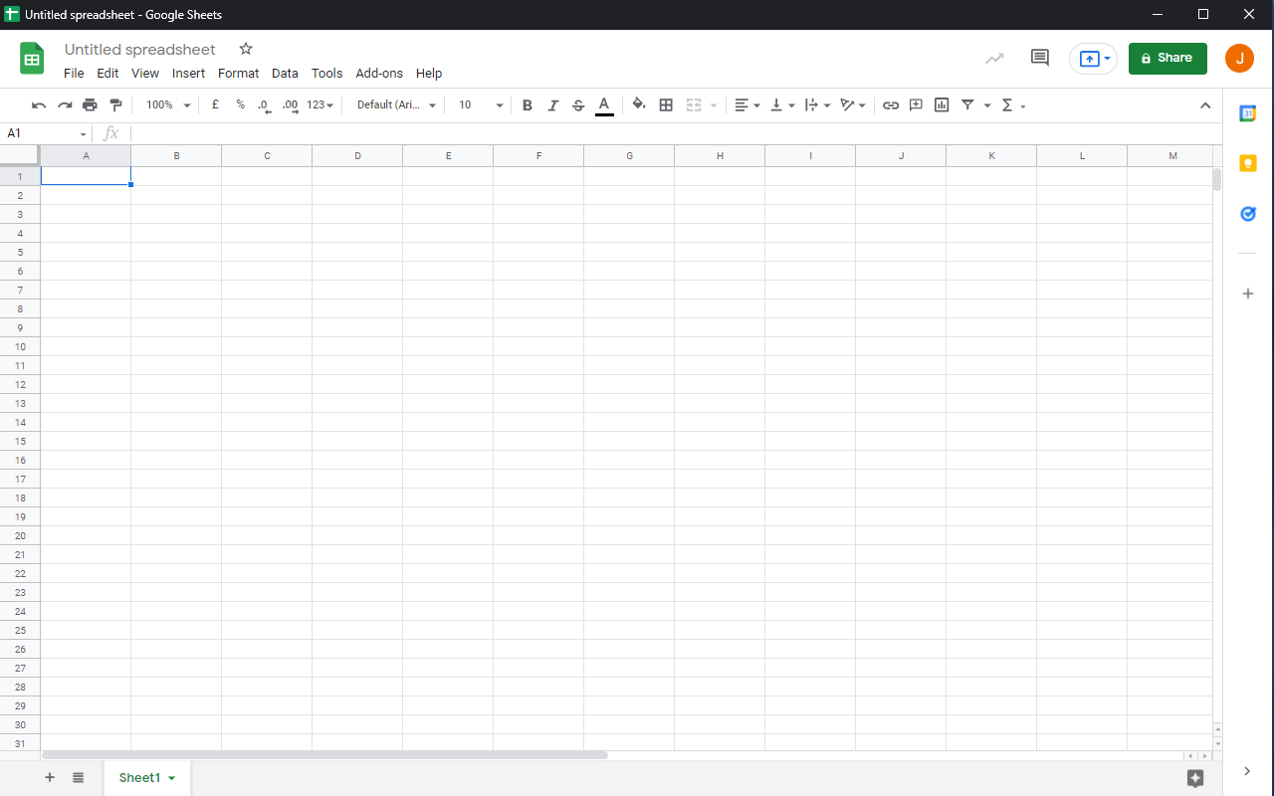Open the text color picker
The image size is (1274, 796).
(604, 104)
